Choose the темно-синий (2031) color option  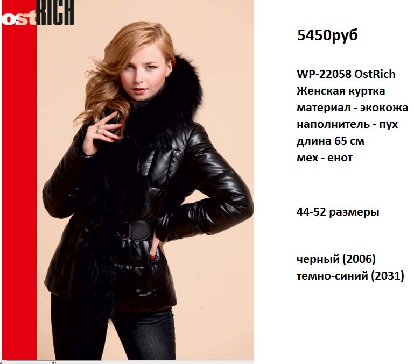350,276
